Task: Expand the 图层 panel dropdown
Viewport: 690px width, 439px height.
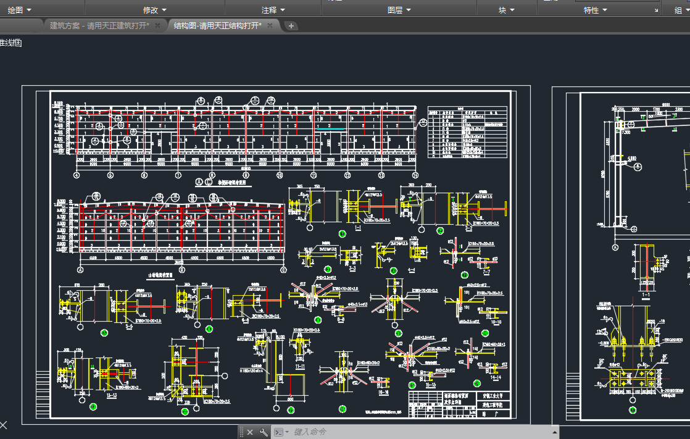Action: [408, 10]
